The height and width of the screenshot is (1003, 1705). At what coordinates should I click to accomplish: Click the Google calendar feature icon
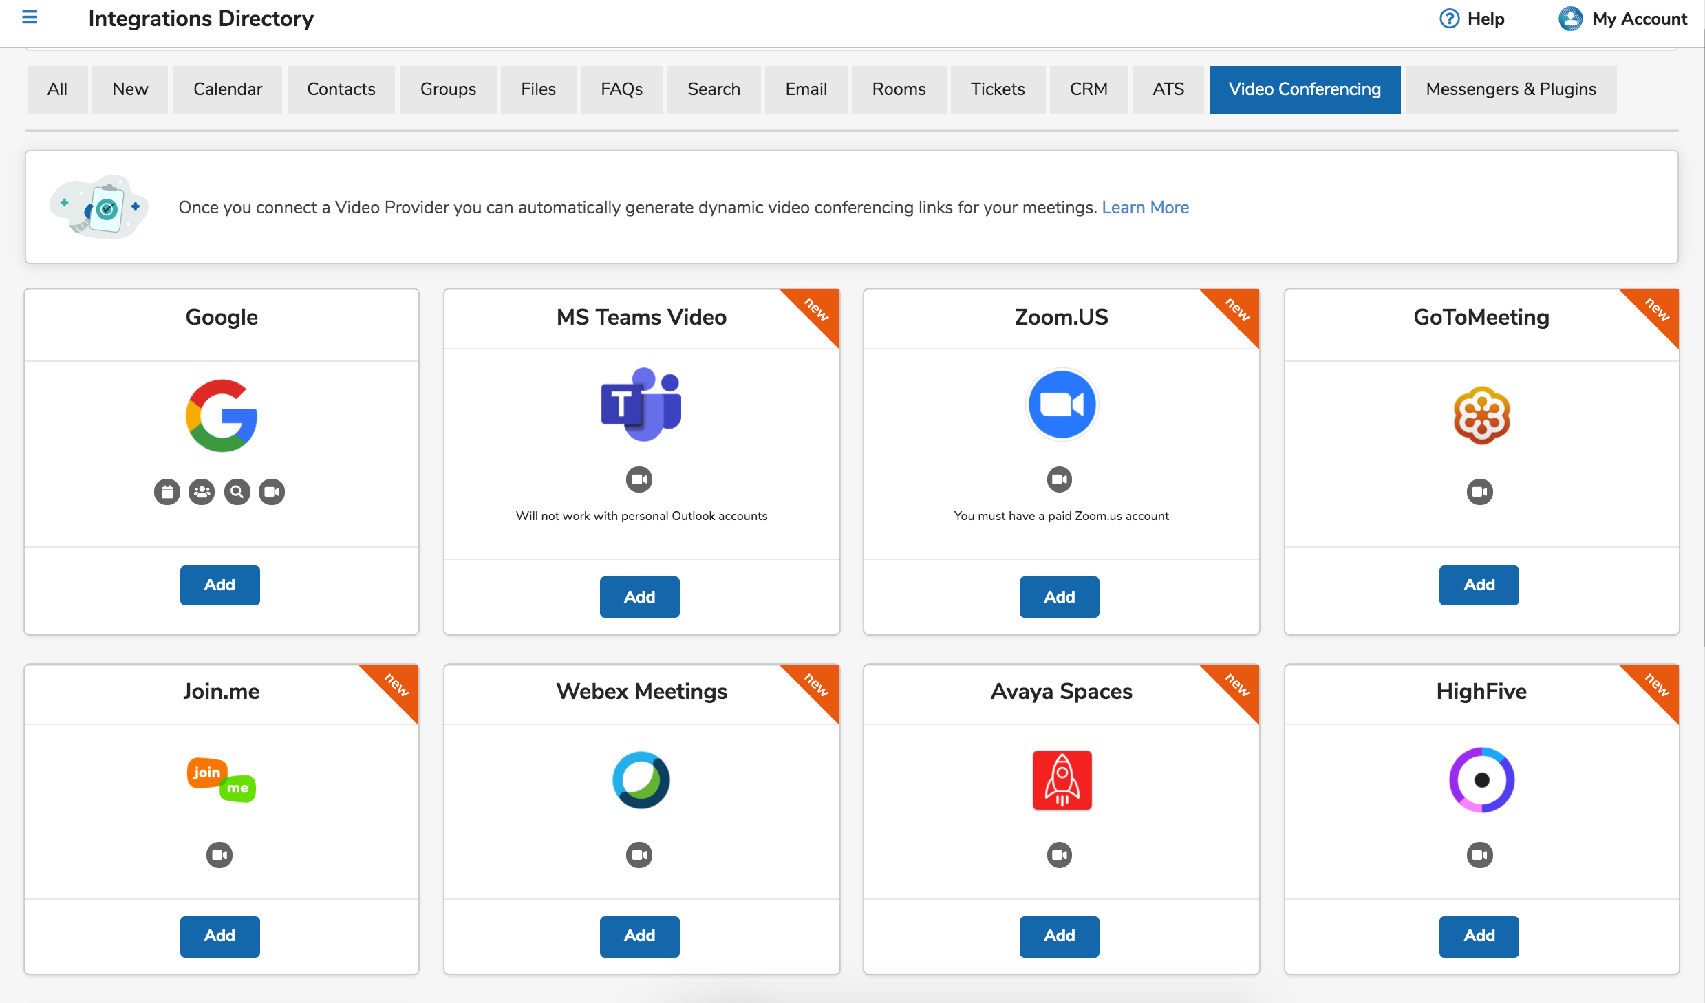(x=167, y=492)
